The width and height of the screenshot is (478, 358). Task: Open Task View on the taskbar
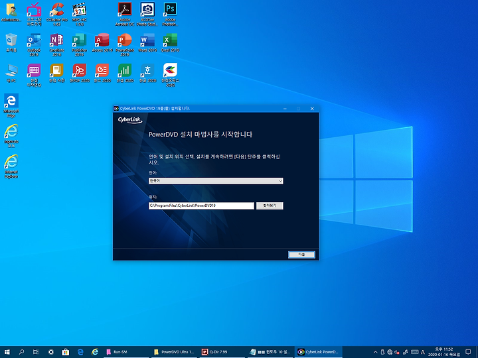point(36,352)
